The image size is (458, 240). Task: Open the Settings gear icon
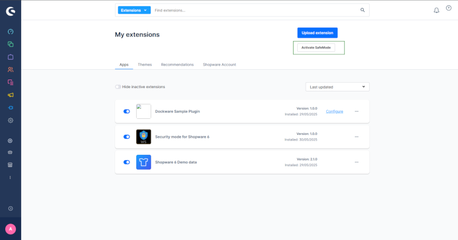pyautogui.click(x=10, y=121)
